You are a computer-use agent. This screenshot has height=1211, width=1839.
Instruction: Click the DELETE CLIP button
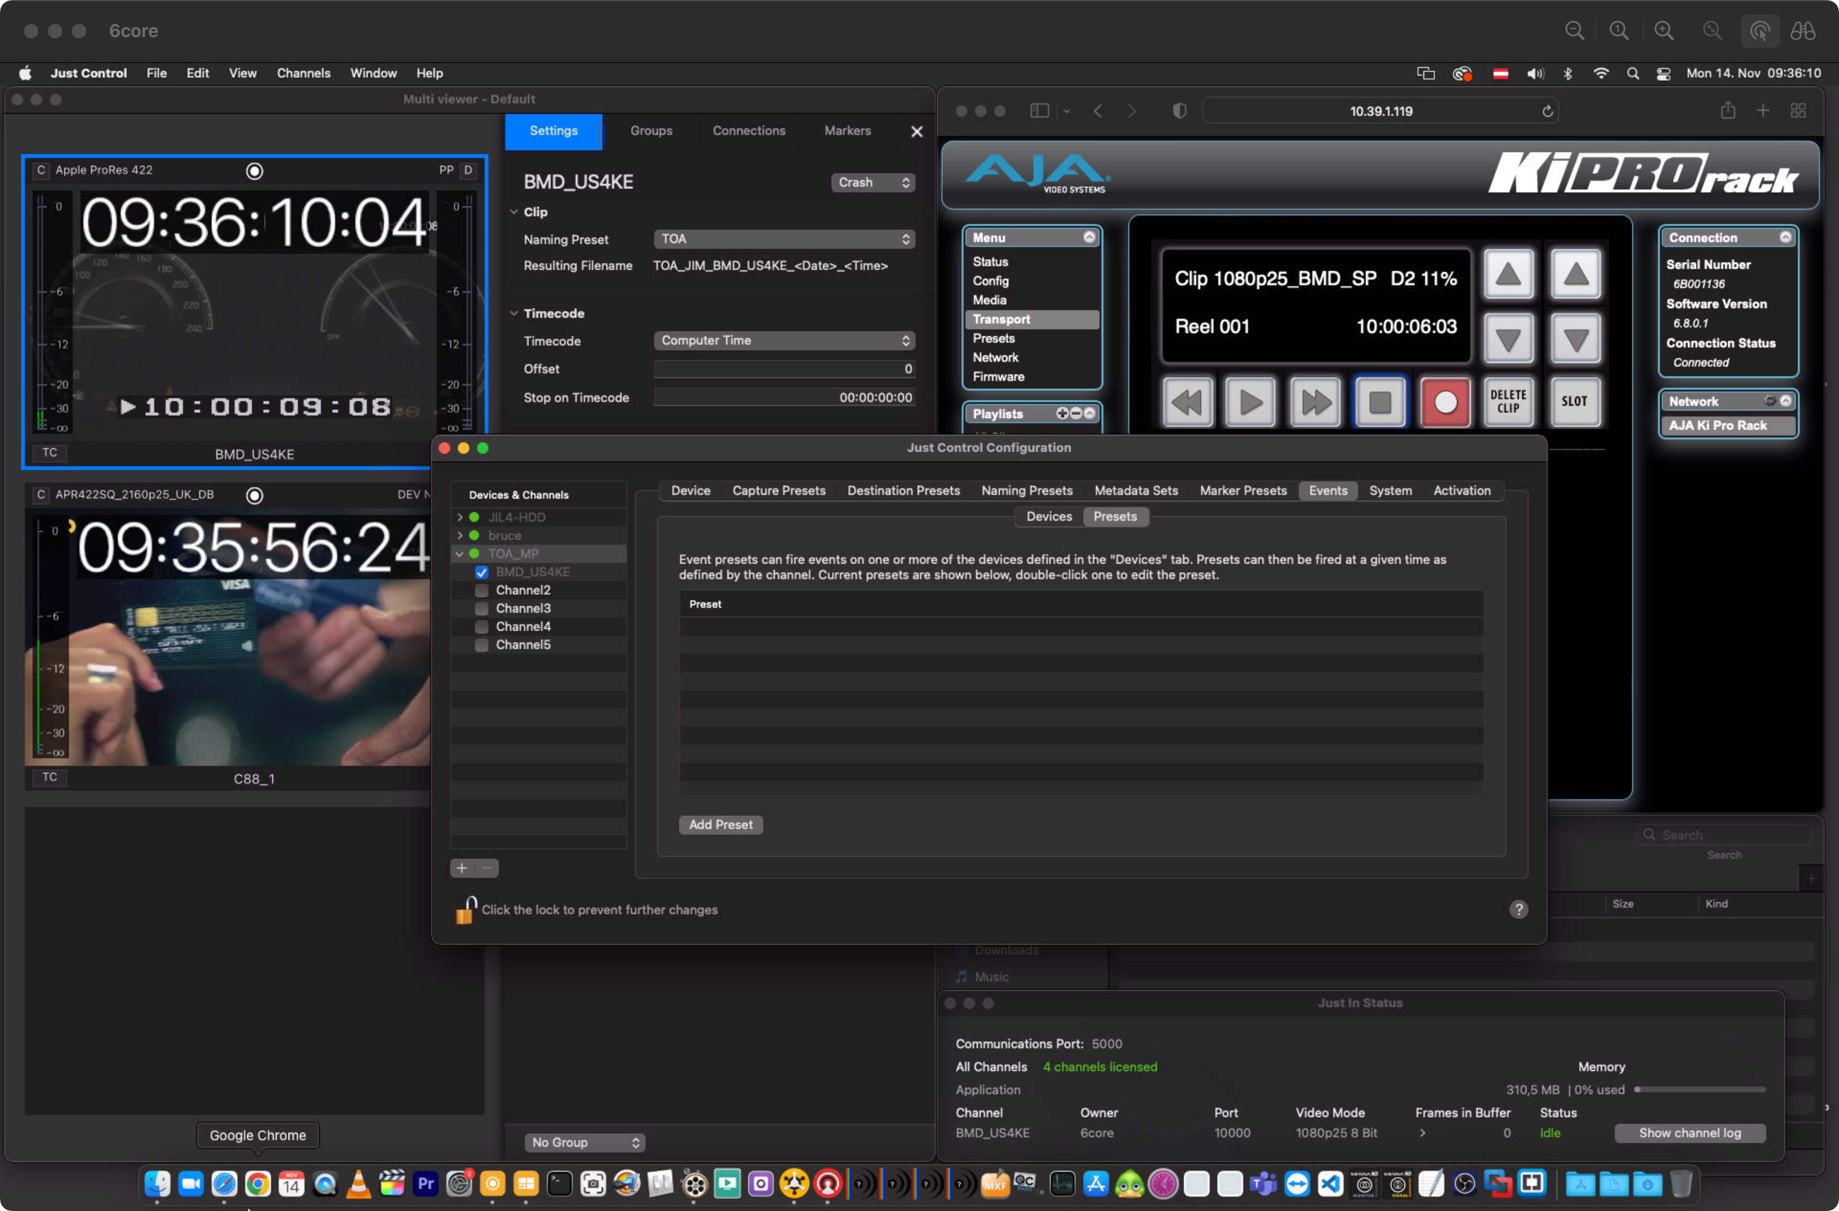point(1509,401)
